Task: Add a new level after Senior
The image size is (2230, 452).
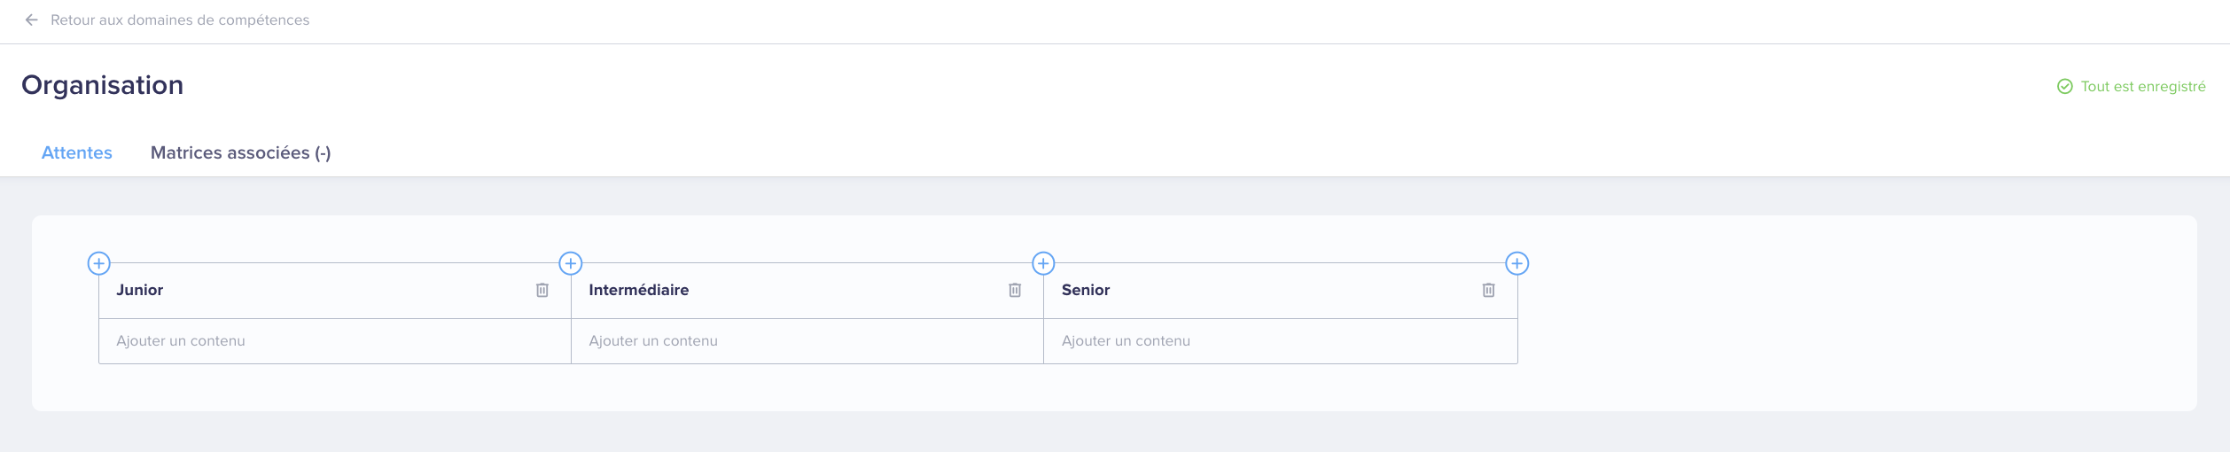Action: pos(1517,263)
